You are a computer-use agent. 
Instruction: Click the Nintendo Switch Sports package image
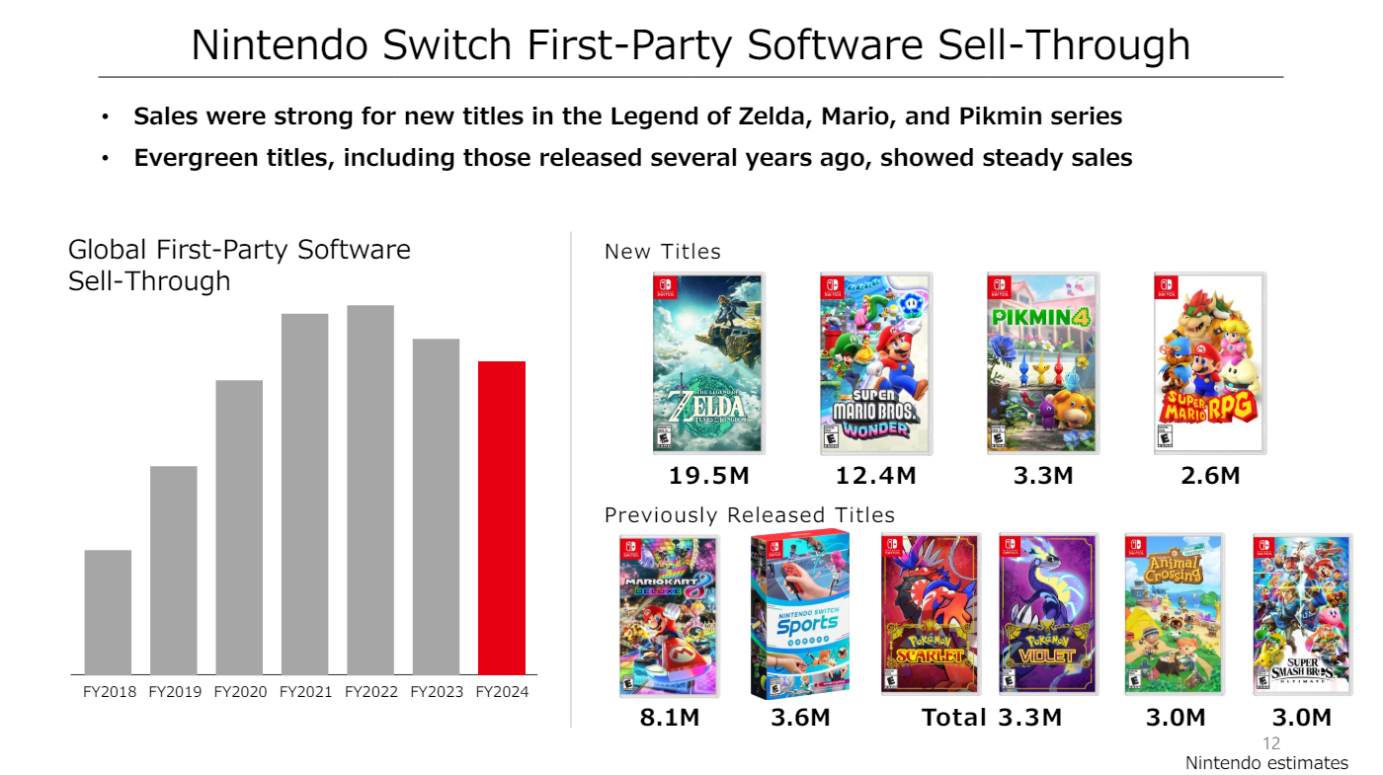click(x=799, y=614)
